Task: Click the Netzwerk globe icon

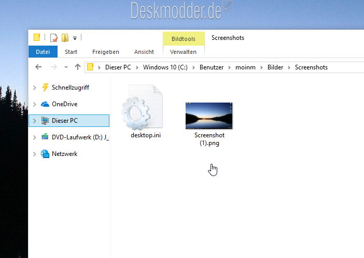Action: 45,153
